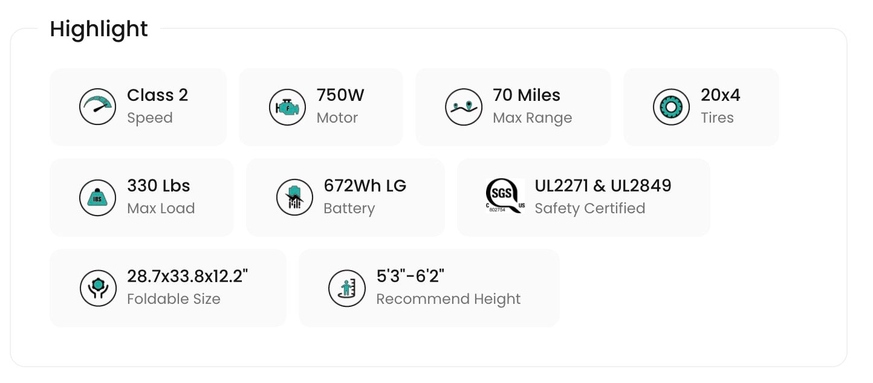Image resolution: width=873 pixels, height=383 pixels.
Task: Click the 672Wh LG Battery text
Action: [x=365, y=196]
